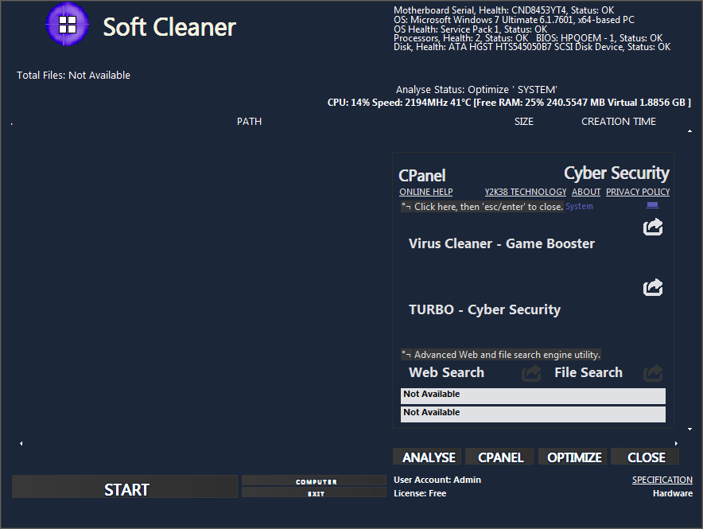Image resolution: width=703 pixels, height=529 pixels.
Task: Click the SIZE column header
Action: click(523, 122)
